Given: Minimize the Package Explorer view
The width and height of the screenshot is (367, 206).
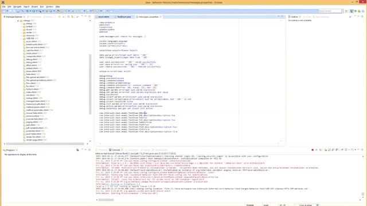Looking at the screenshot, I should pyautogui.click(x=85, y=17).
